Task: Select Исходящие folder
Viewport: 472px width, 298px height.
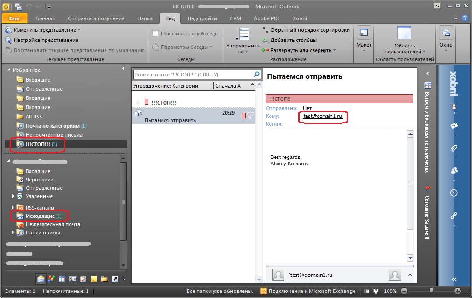Action: coord(41,216)
